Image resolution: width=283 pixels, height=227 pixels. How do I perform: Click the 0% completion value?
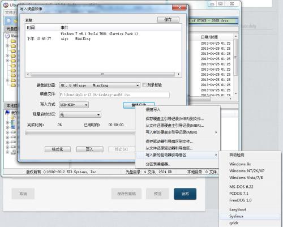[59, 125]
